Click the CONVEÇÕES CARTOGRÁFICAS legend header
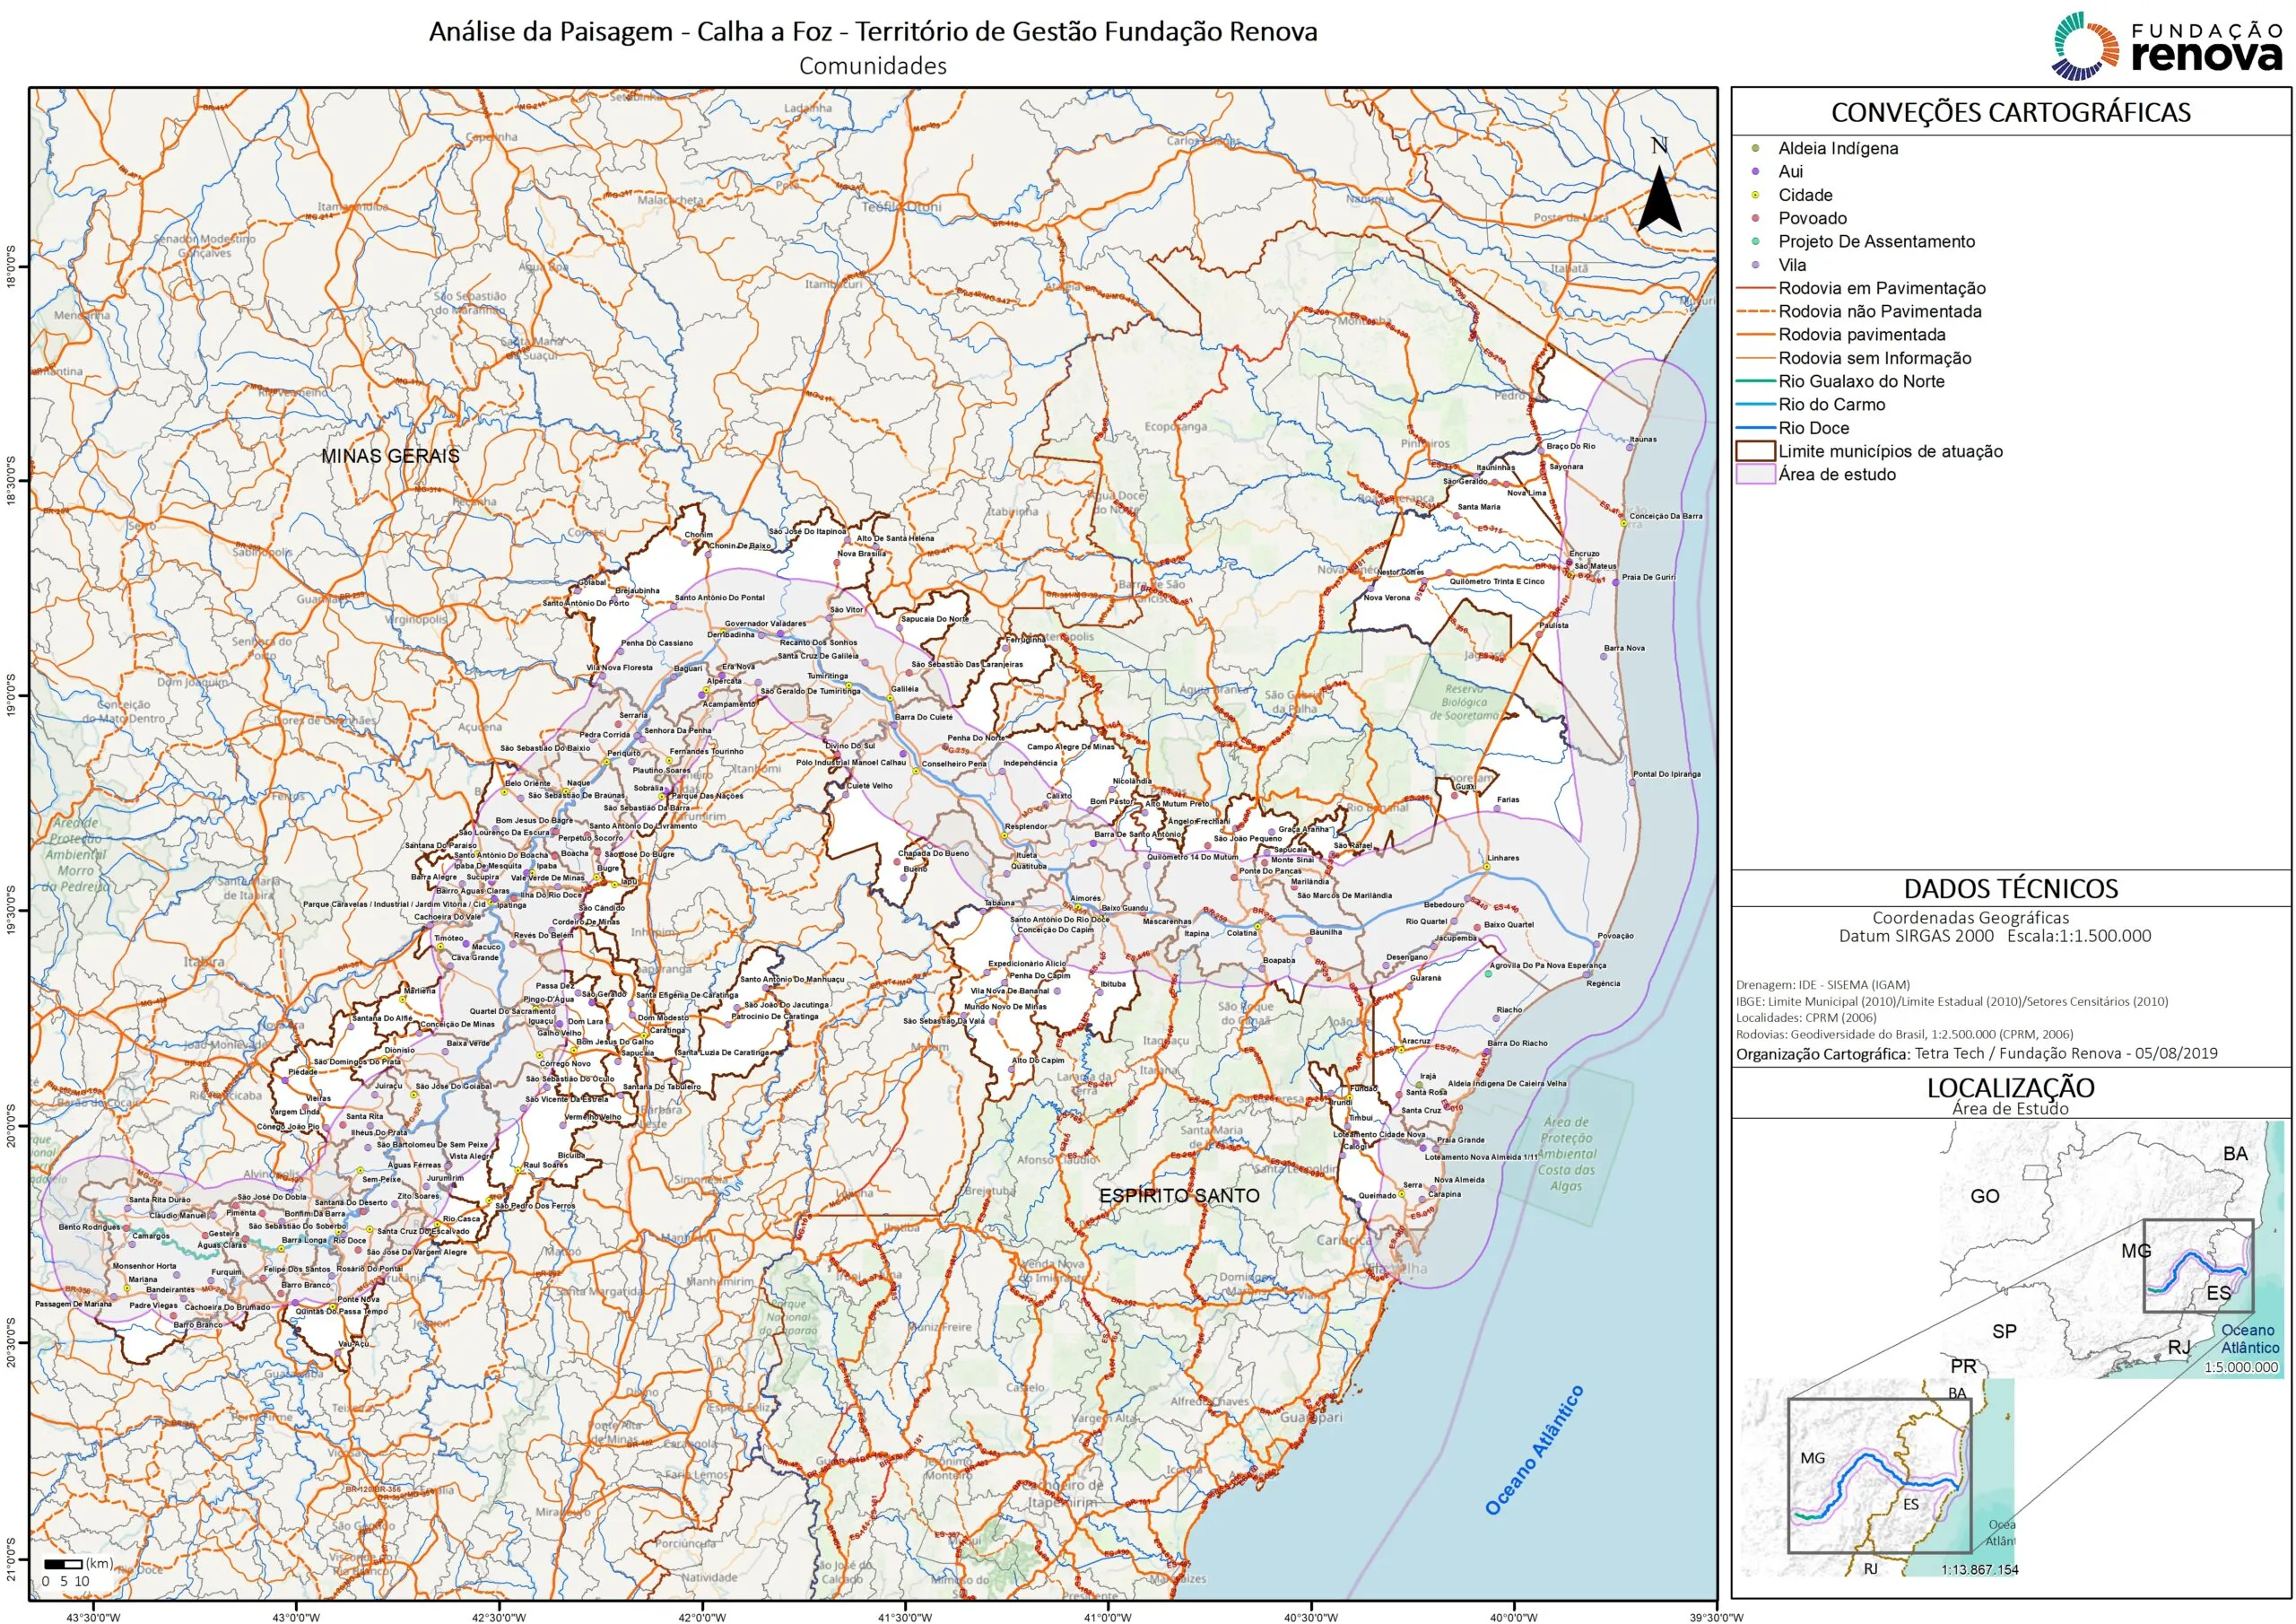This screenshot has width=2296, height=1624. pyautogui.click(x=2011, y=112)
